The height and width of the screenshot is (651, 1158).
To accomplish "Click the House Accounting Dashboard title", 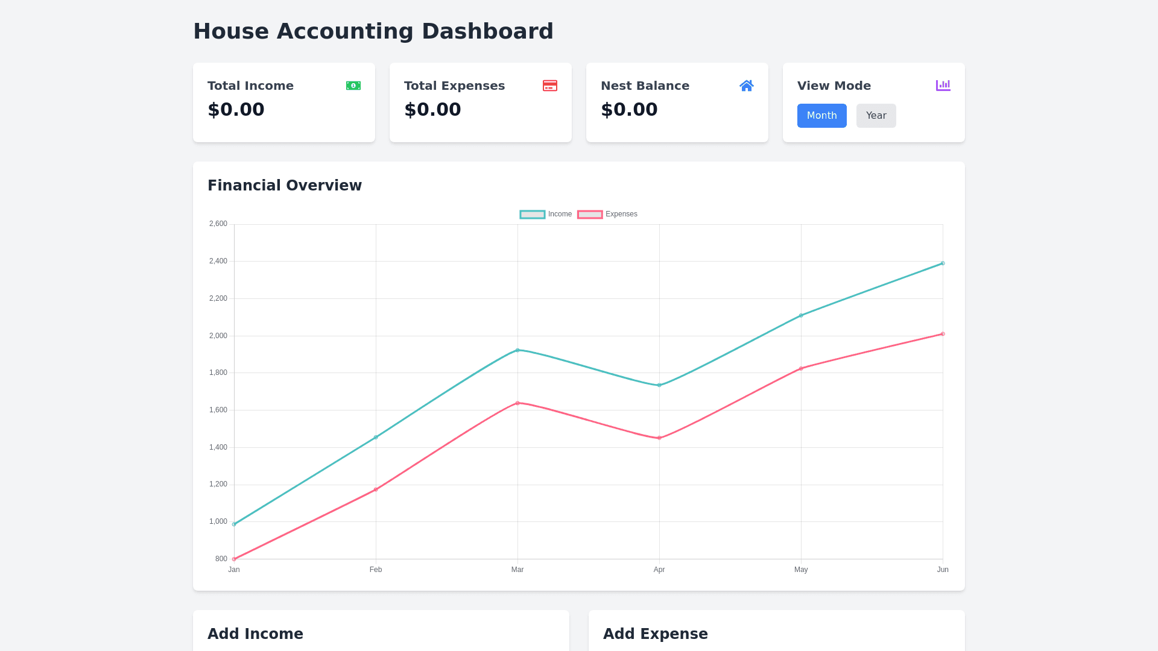I will tap(373, 31).
